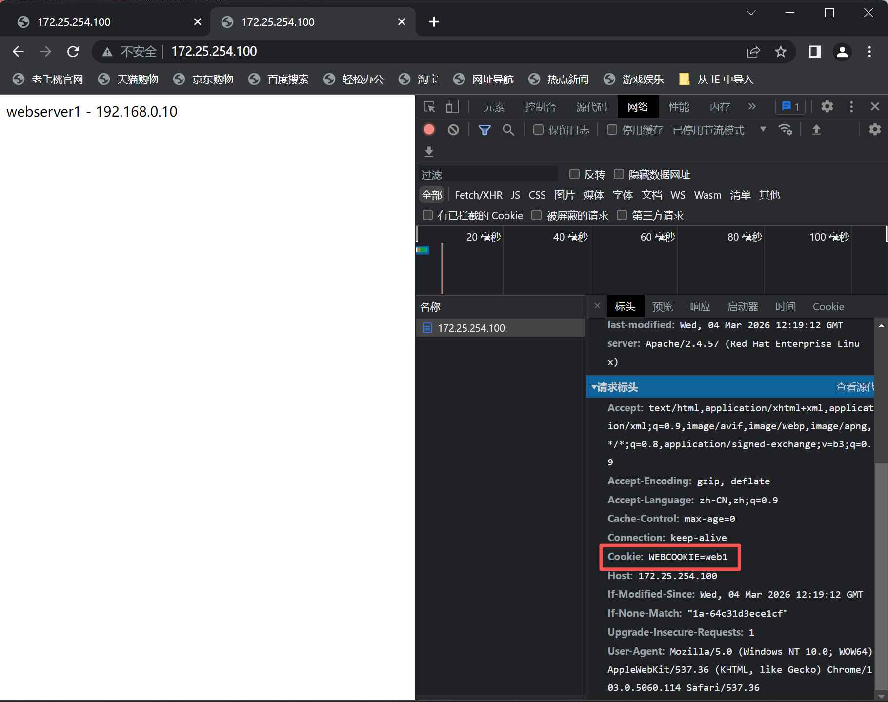Reload the current page
Screen dimensions: 888x702
pos(73,51)
